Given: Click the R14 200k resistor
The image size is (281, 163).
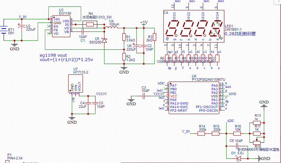Looking at the screenshot, I should point(202,133).
